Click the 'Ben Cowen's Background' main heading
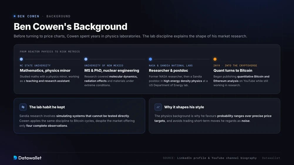 pos(70,27)
